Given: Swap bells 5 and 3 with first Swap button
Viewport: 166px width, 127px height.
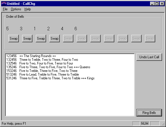Looking at the screenshot, I should coord(14,39).
